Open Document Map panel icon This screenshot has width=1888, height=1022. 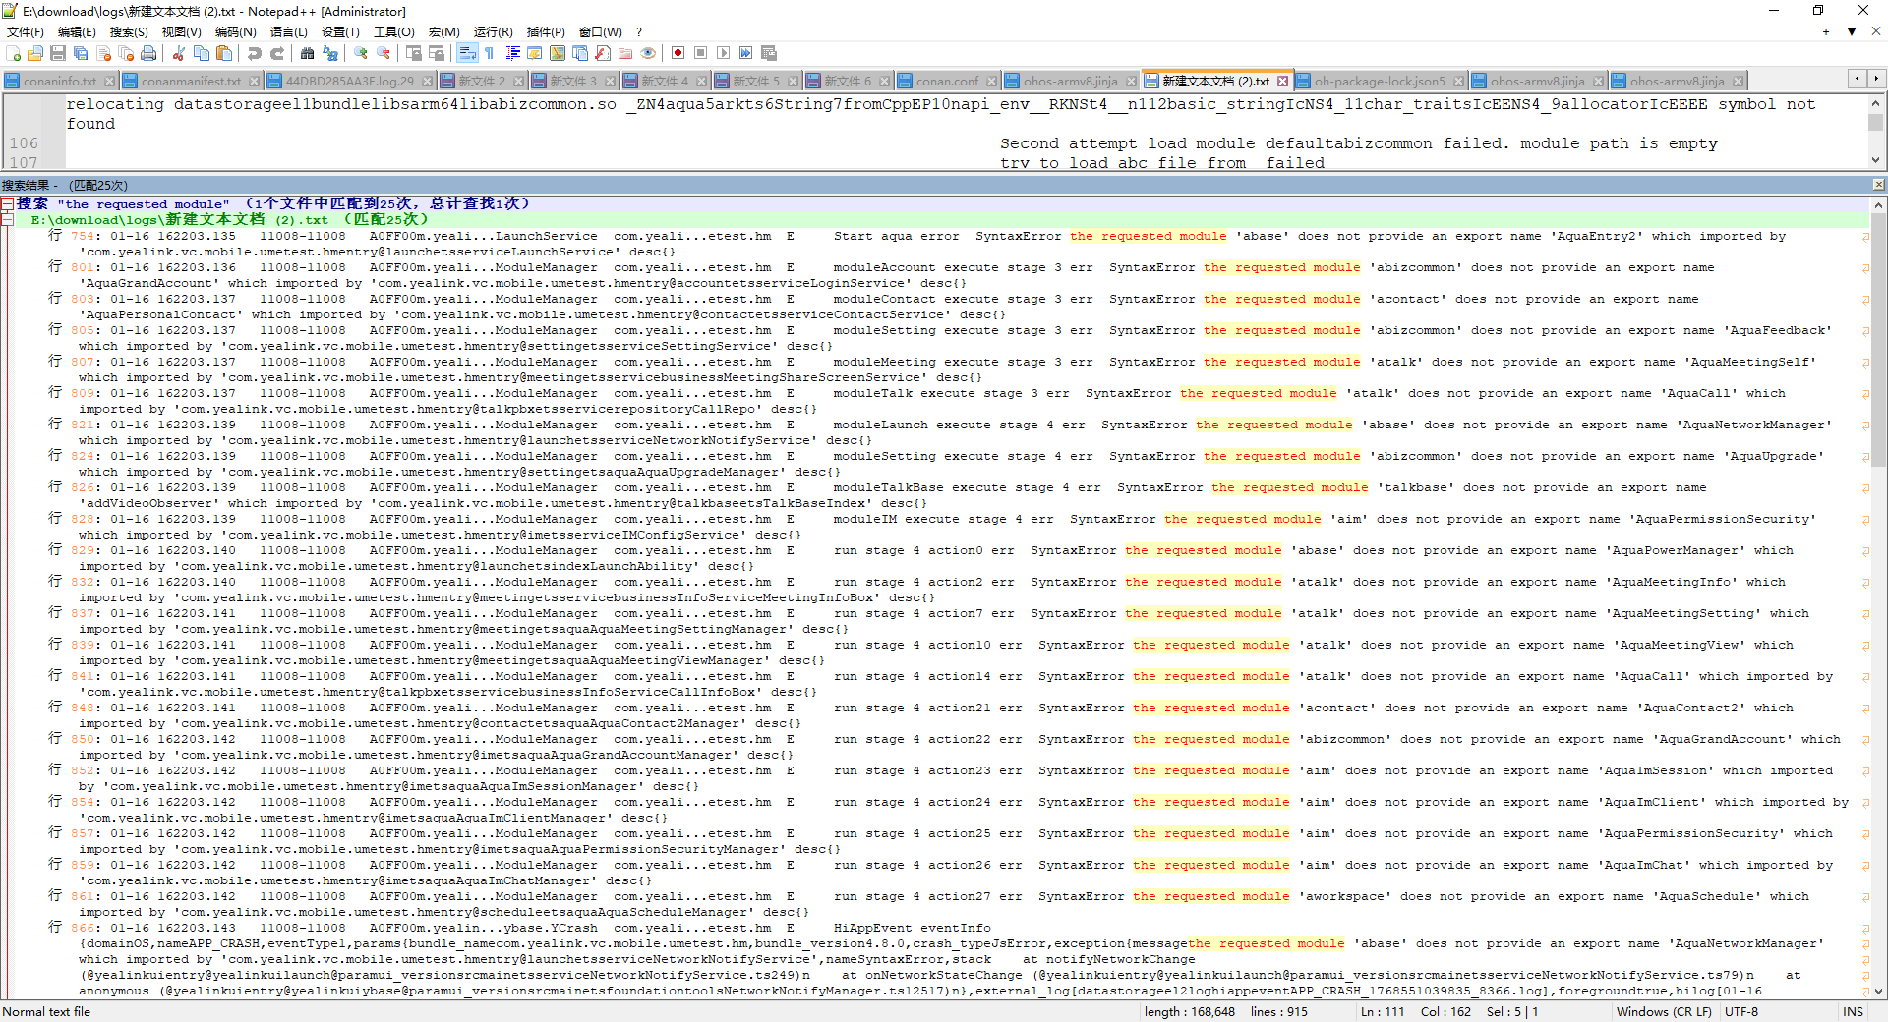click(558, 53)
